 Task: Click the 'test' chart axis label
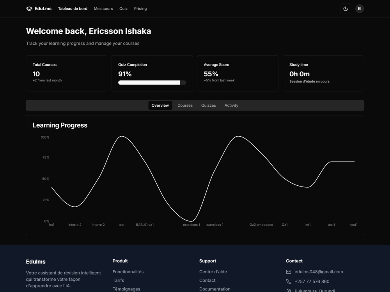point(121,225)
